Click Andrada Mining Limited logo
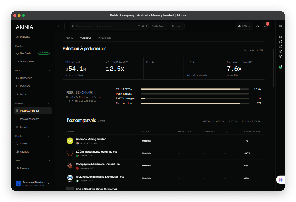 point(70,141)
